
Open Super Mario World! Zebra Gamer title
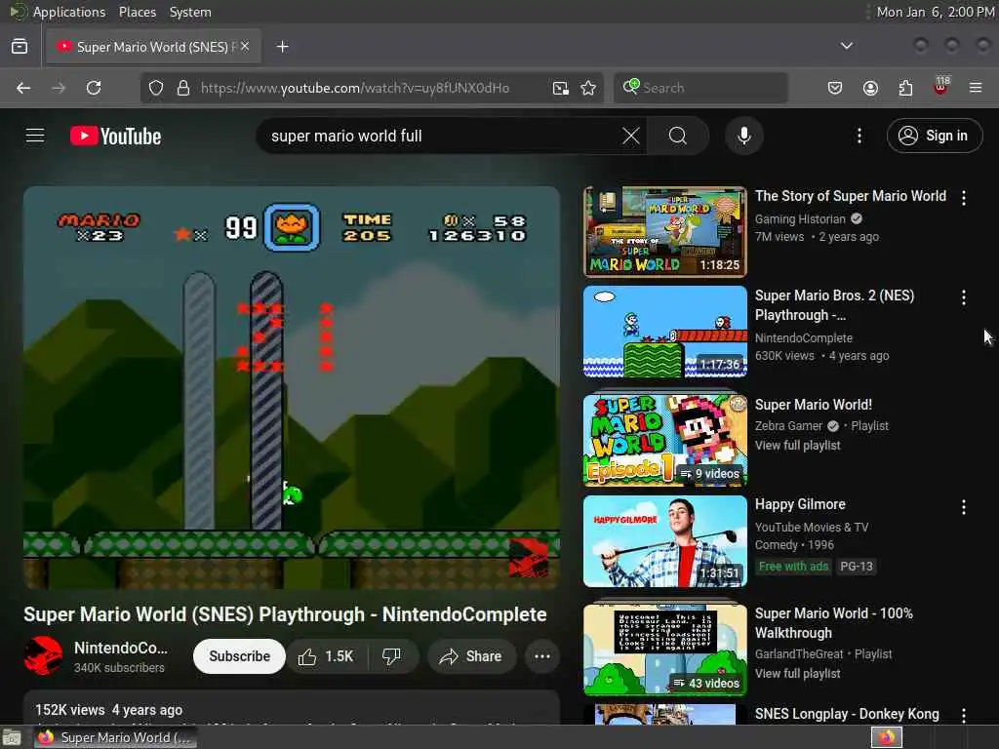tap(814, 405)
